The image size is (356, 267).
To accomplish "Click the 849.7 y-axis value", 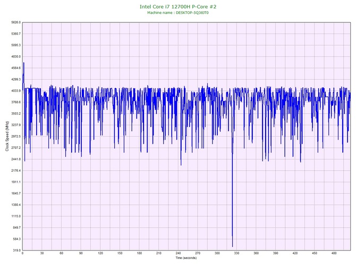I will pos(16,228).
